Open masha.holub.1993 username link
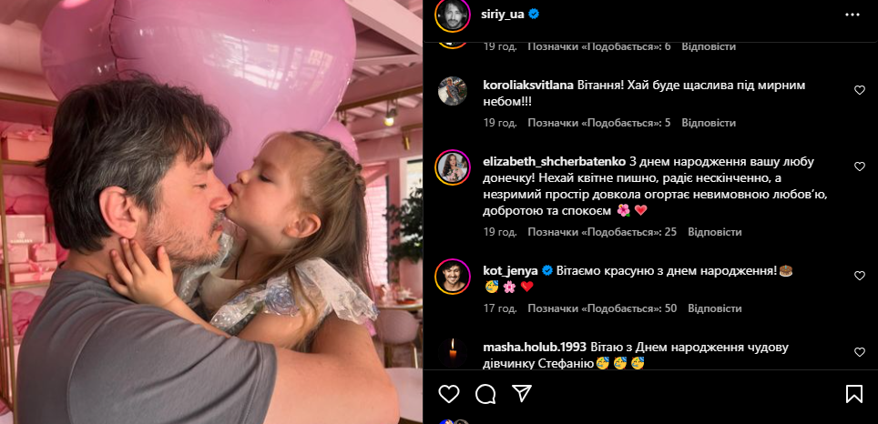 click(x=535, y=347)
